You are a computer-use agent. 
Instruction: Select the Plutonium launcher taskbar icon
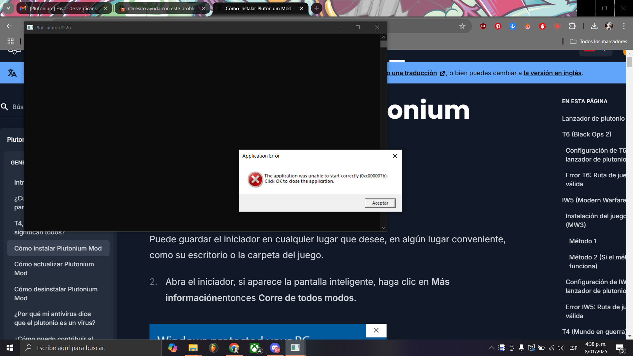(295, 348)
